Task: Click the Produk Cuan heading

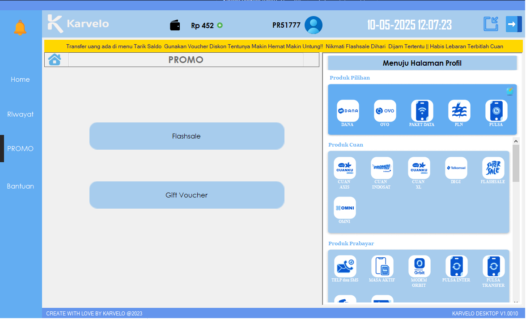Action: point(345,145)
